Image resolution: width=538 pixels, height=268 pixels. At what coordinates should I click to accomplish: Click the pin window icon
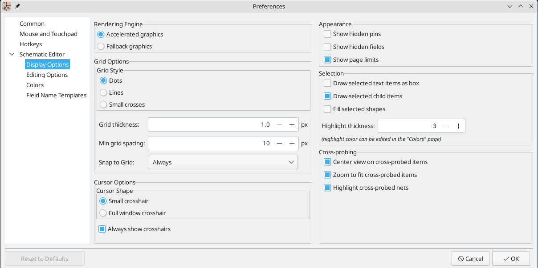pyautogui.click(x=18, y=7)
